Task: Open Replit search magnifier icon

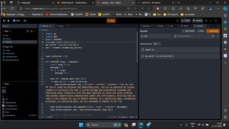Action: (x=177, y=21)
